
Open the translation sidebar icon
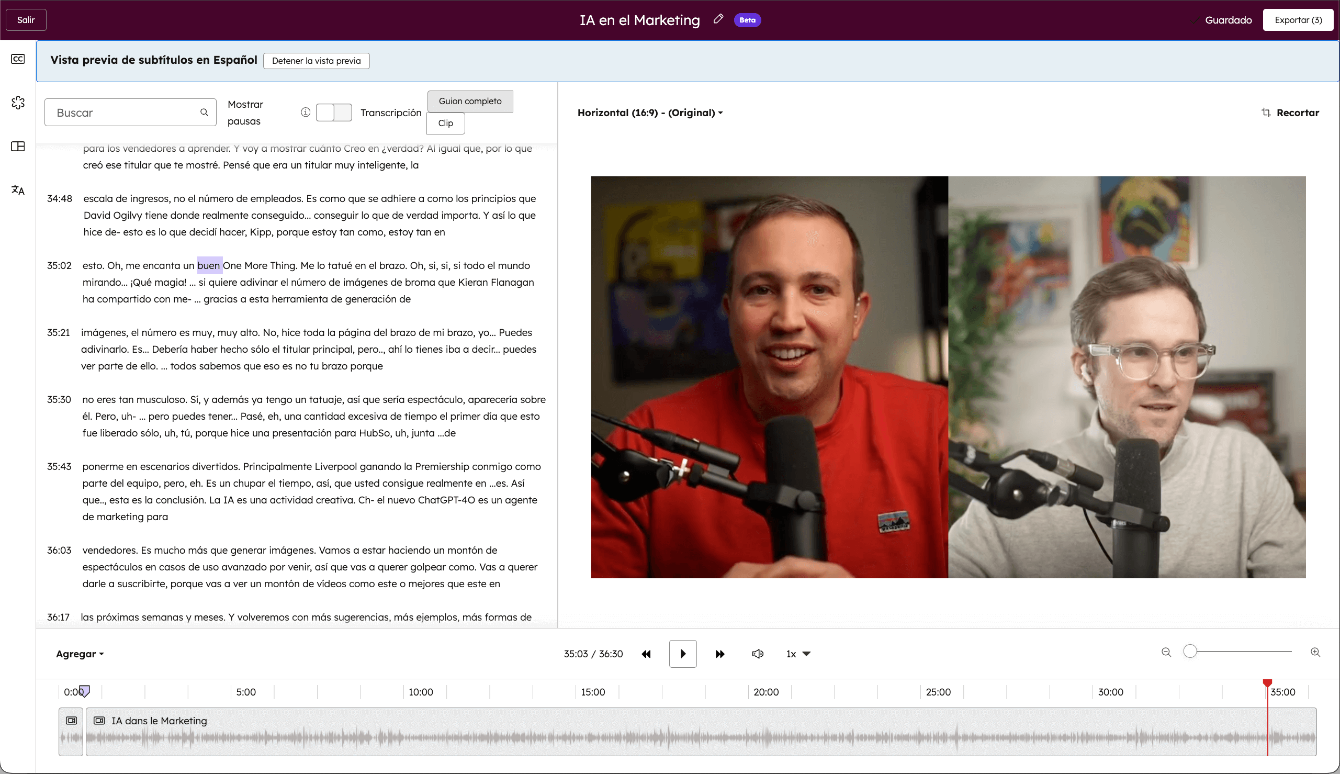(18, 190)
